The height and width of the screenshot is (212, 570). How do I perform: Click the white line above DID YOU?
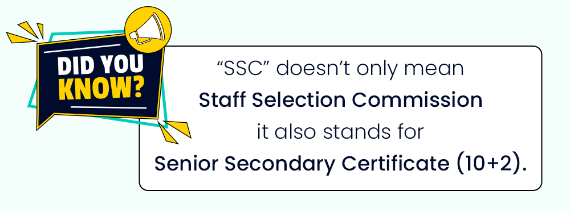point(82,48)
